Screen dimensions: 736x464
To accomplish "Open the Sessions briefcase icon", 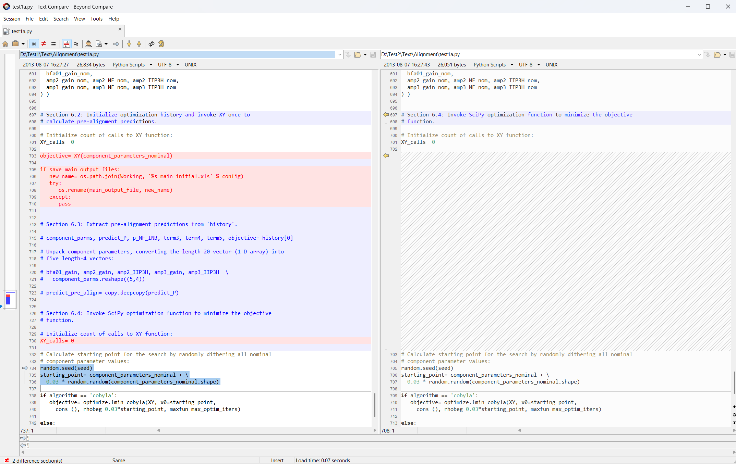I will pos(15,44).
